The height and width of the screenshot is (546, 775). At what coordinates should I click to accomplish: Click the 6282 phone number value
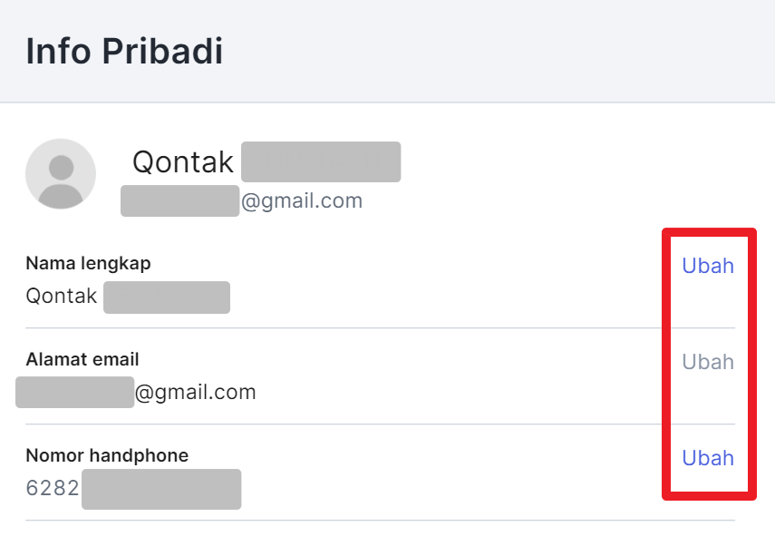tap(53, 488)
